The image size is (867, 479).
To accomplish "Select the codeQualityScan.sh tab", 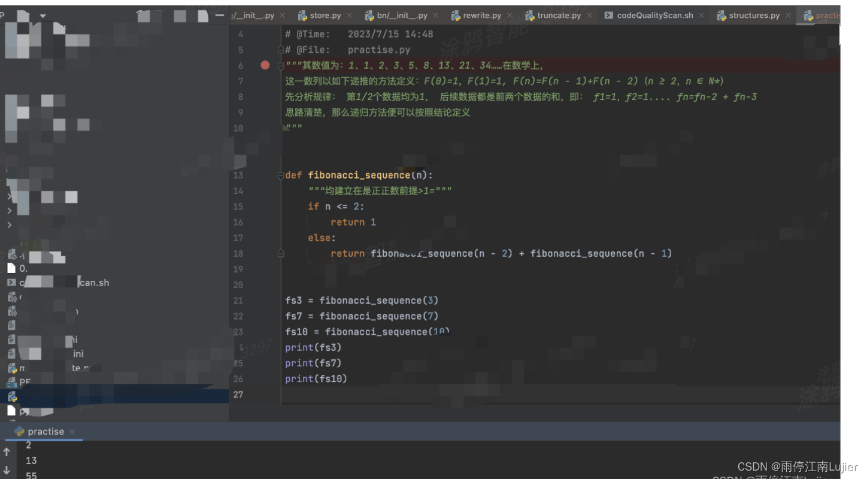I will pos(655,16).
